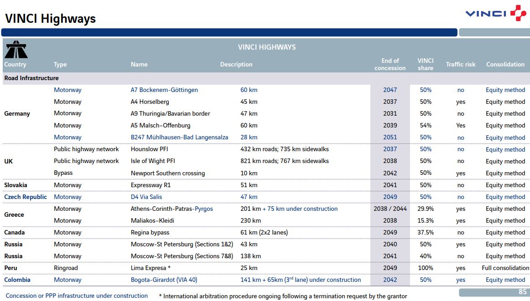Select the 'Canada' country label
This screenshot has height=301, width=530.
[14, 232]
